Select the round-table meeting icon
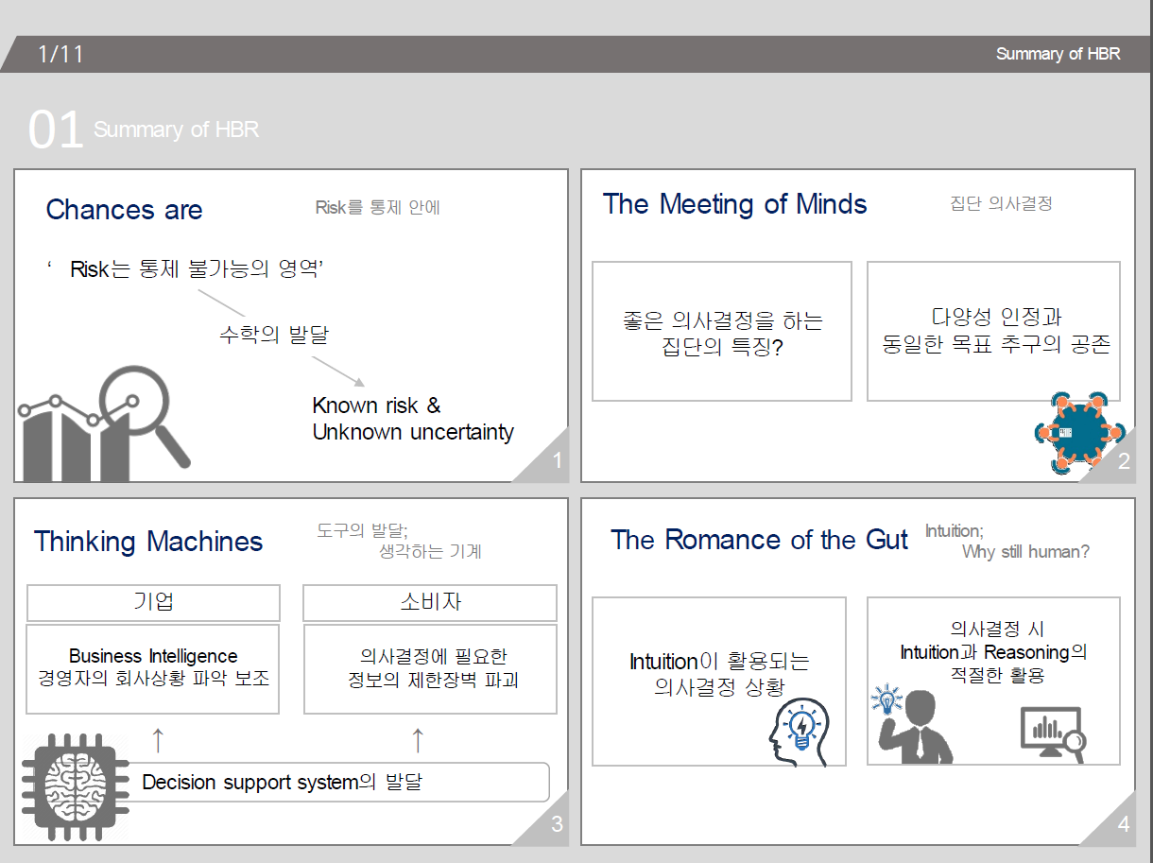This screenshot has width=1153, height=863. (x=1079, y=430)
